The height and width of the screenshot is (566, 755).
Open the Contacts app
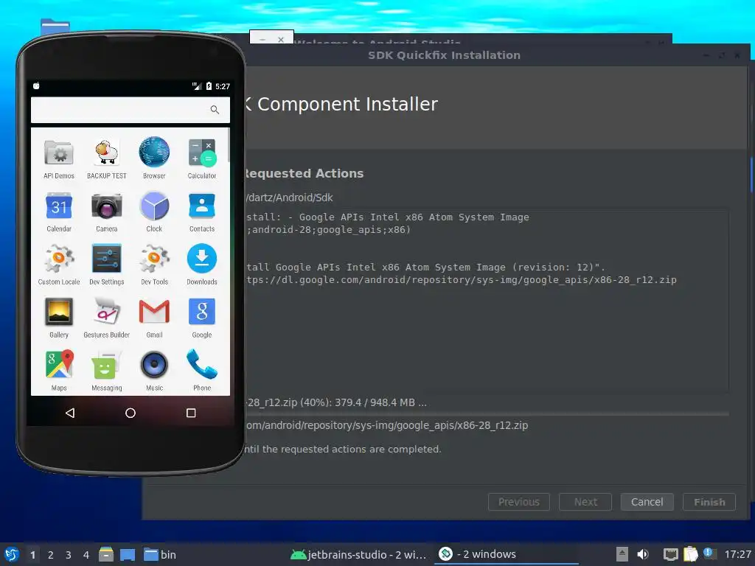(202, 212)
